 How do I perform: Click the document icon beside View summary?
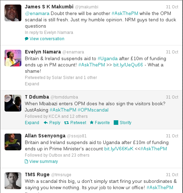coord(26,162)
